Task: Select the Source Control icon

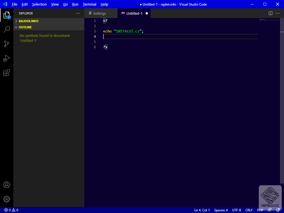Action: pyautogui.click(x=7, y=44)
